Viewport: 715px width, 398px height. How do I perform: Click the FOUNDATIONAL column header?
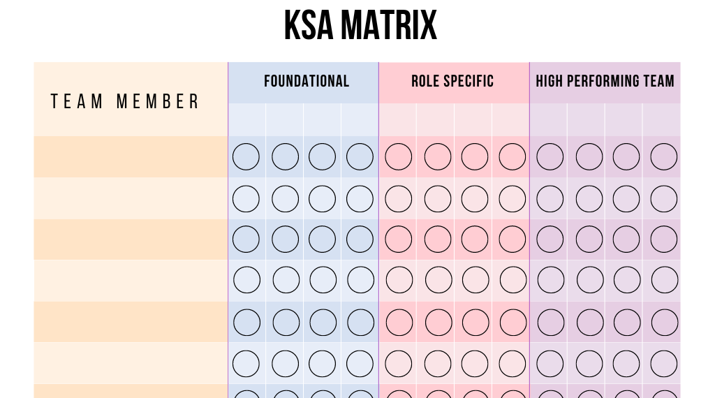(x=306, y=82)
